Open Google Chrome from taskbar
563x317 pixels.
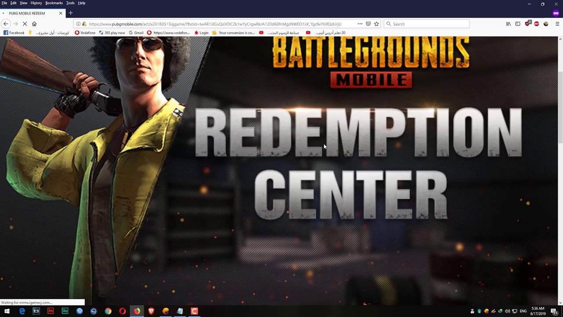(x=108, y=311)
